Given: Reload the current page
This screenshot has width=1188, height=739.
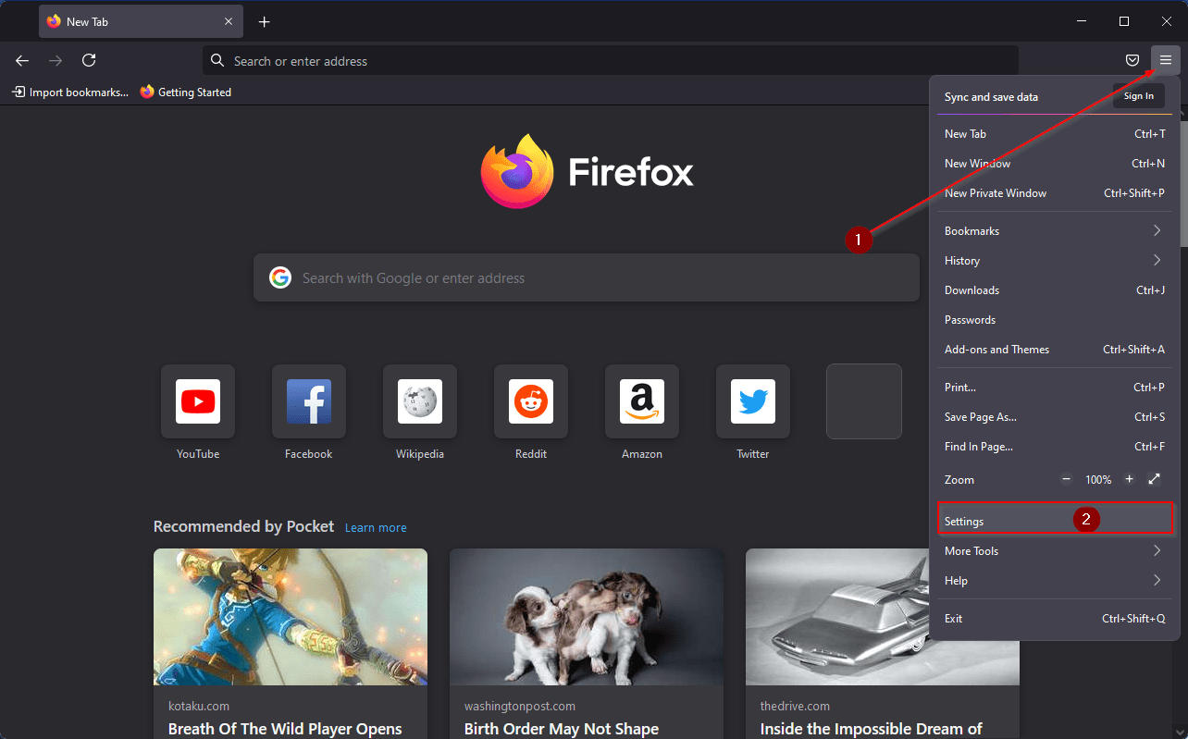Looking at the screenshot, I should pyautogui.click(x=88, y=60).
